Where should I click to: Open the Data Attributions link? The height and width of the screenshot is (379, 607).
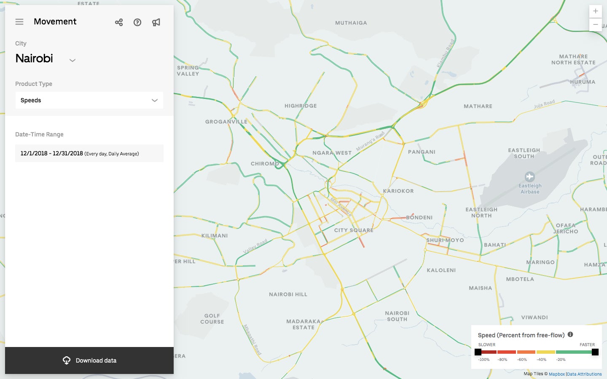point(584,374)
